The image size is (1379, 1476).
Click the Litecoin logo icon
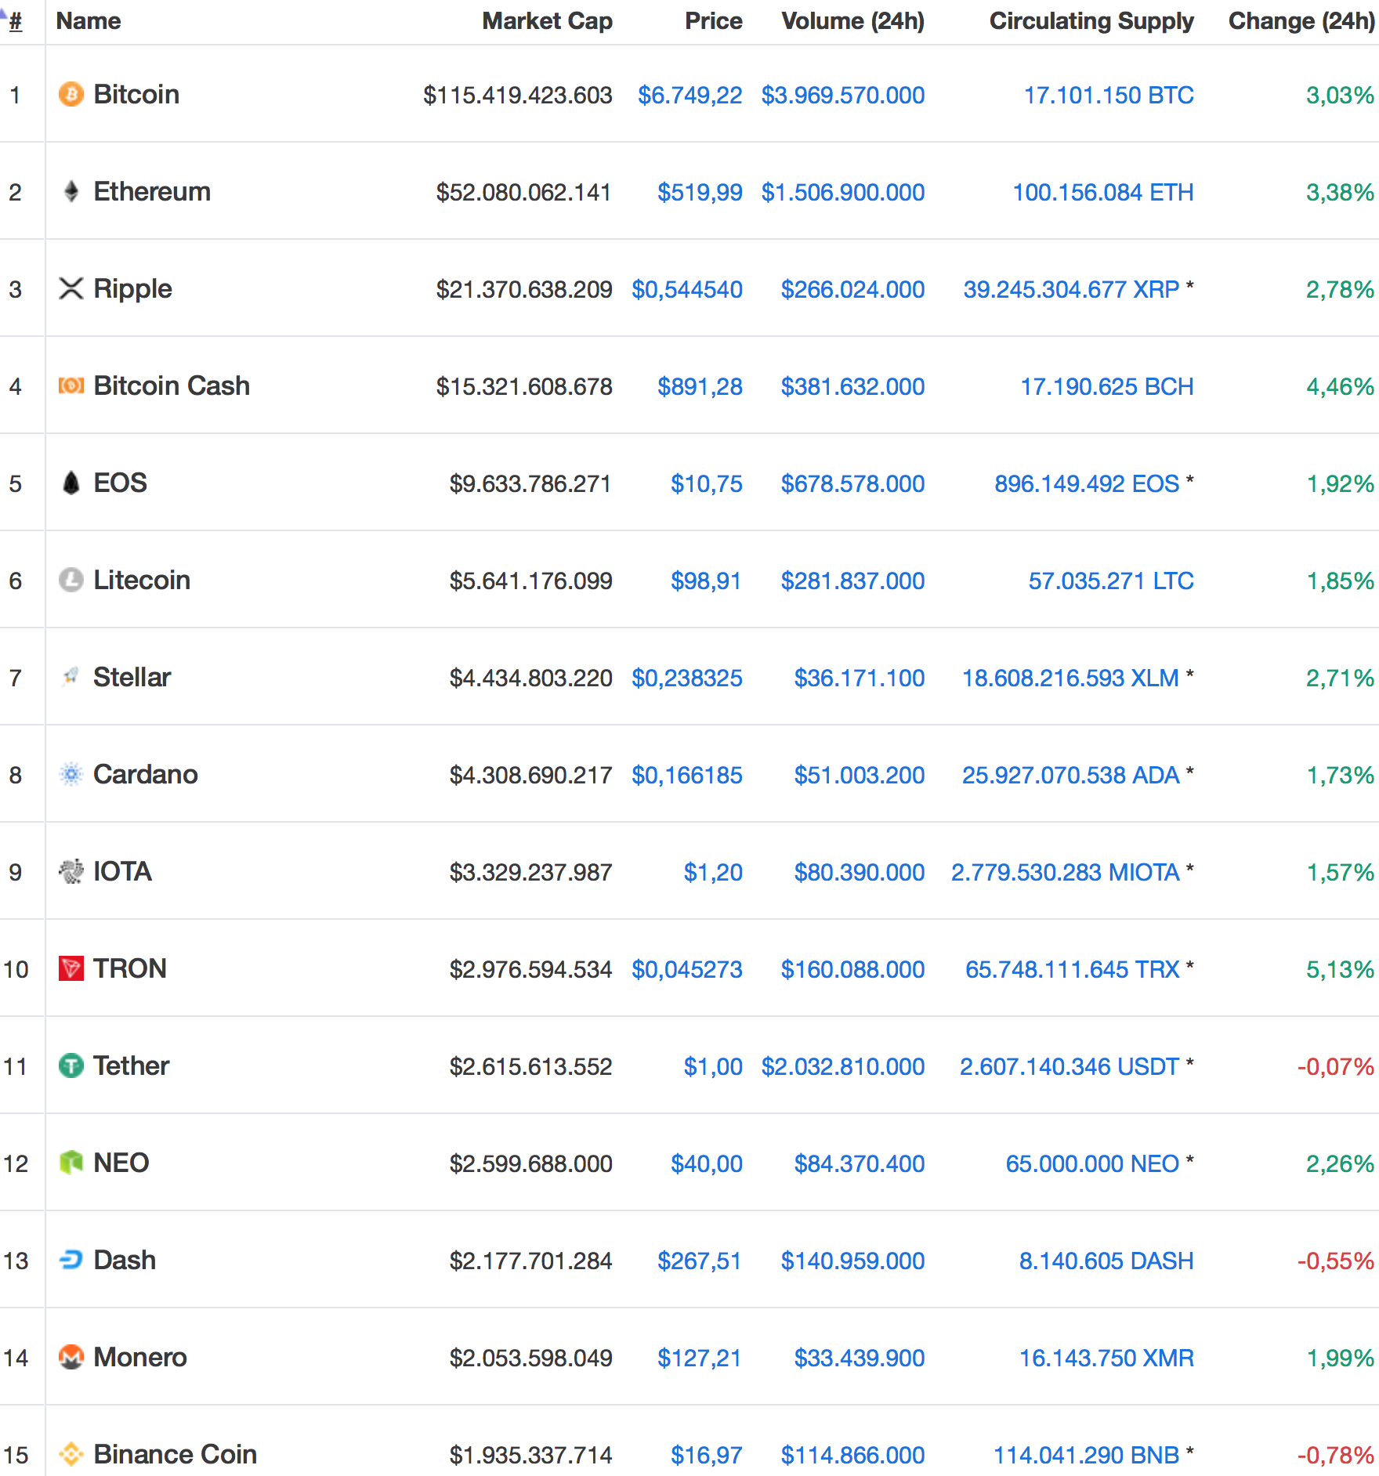[x=71, y=581]
